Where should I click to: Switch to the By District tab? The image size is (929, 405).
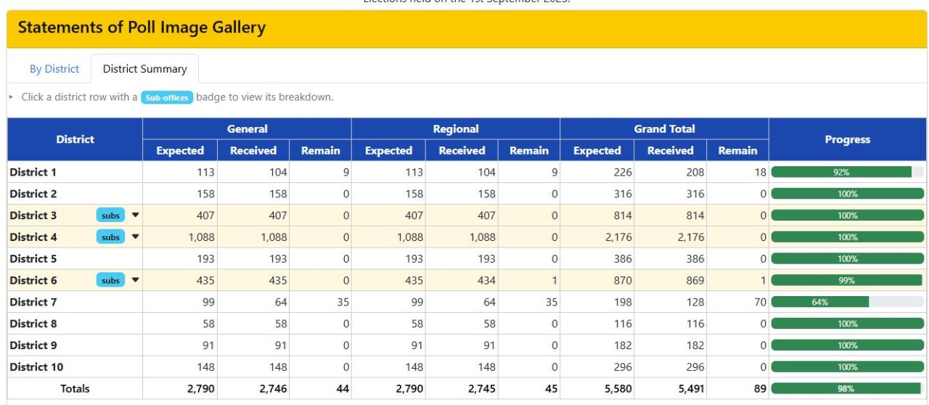tap(54, 69)
